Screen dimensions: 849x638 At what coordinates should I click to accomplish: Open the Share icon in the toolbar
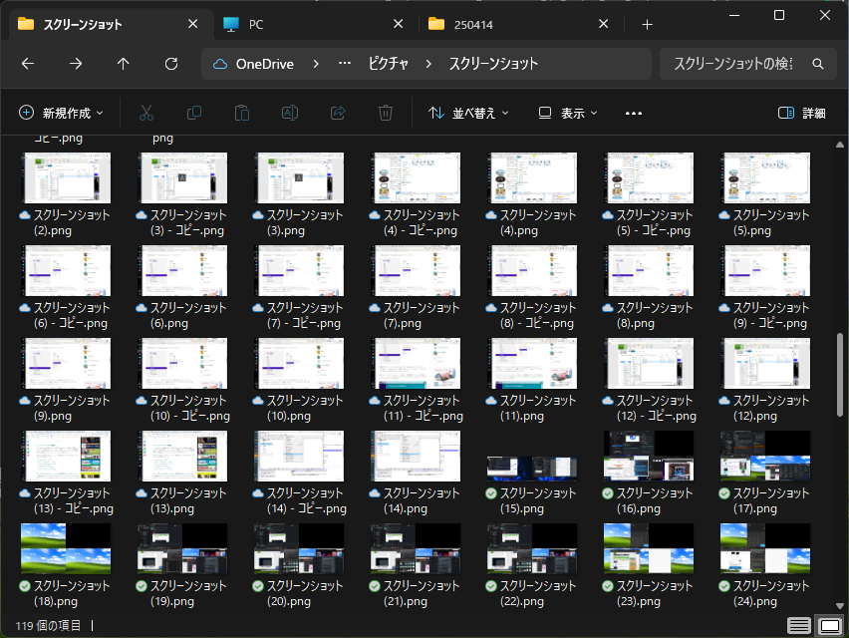coord(337,113)
